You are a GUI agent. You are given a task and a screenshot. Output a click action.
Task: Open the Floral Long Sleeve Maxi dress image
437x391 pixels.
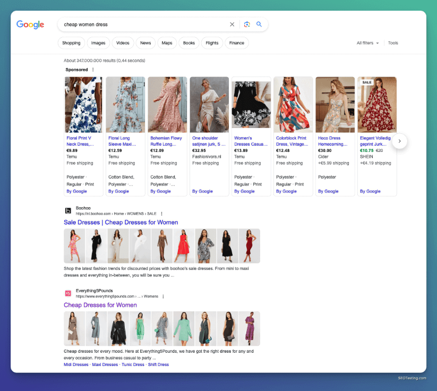click(x=125, y=105)
